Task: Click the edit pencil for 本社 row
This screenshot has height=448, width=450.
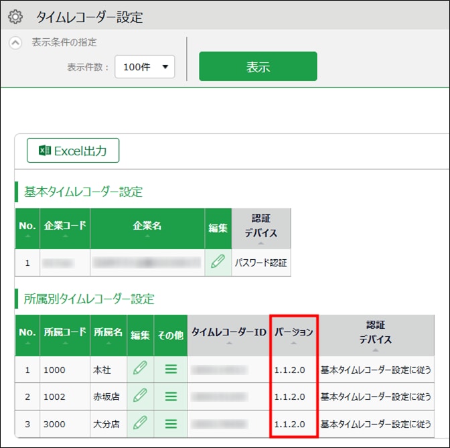Action: point(140,369)
